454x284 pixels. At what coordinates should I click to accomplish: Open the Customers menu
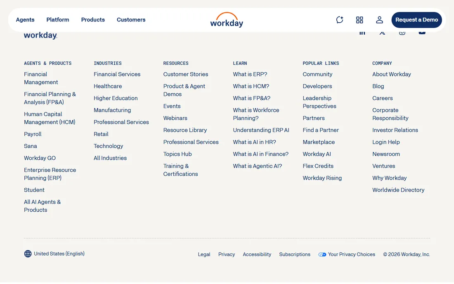[131, 20]
